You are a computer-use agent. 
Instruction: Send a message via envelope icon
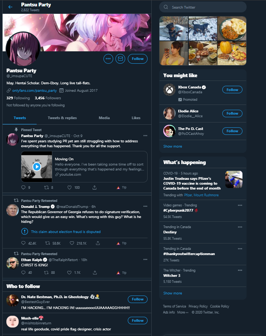point(120,59)
